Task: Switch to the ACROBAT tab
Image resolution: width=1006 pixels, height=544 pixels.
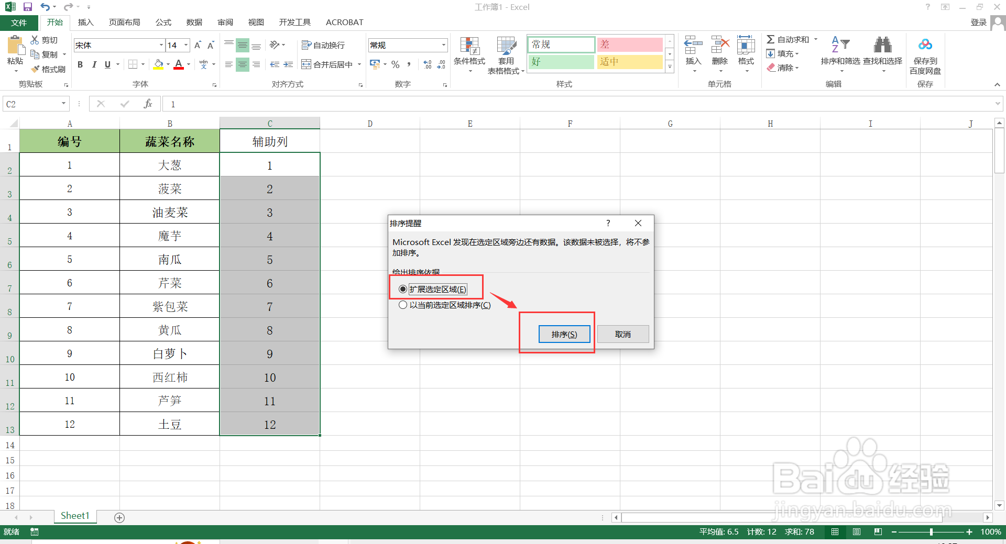Action: (344, 23)
